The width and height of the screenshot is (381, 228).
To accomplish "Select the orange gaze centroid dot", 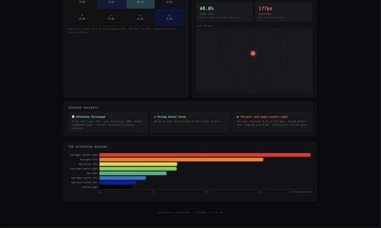I will (253, 53).
